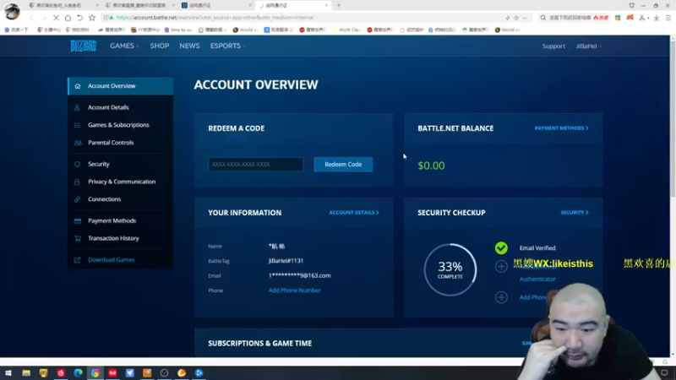The image size is (676, 380).
Task: Go to Account Details in the sidebar
Action: [x=108, y=107]
